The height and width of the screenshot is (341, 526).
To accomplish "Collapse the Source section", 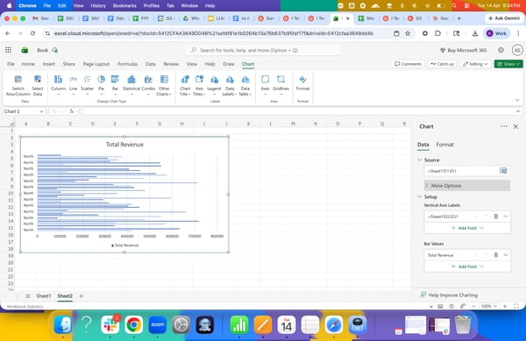I will coord(420,160).
